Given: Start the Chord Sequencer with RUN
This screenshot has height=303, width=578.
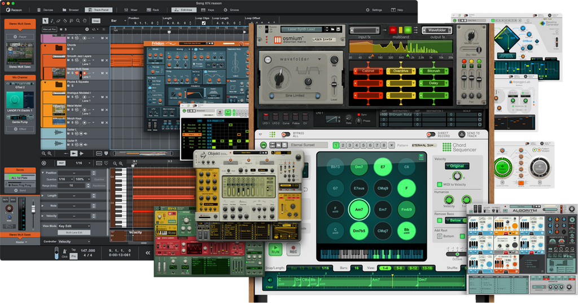Looking at the screenshot, I should (x=275, y=249).
